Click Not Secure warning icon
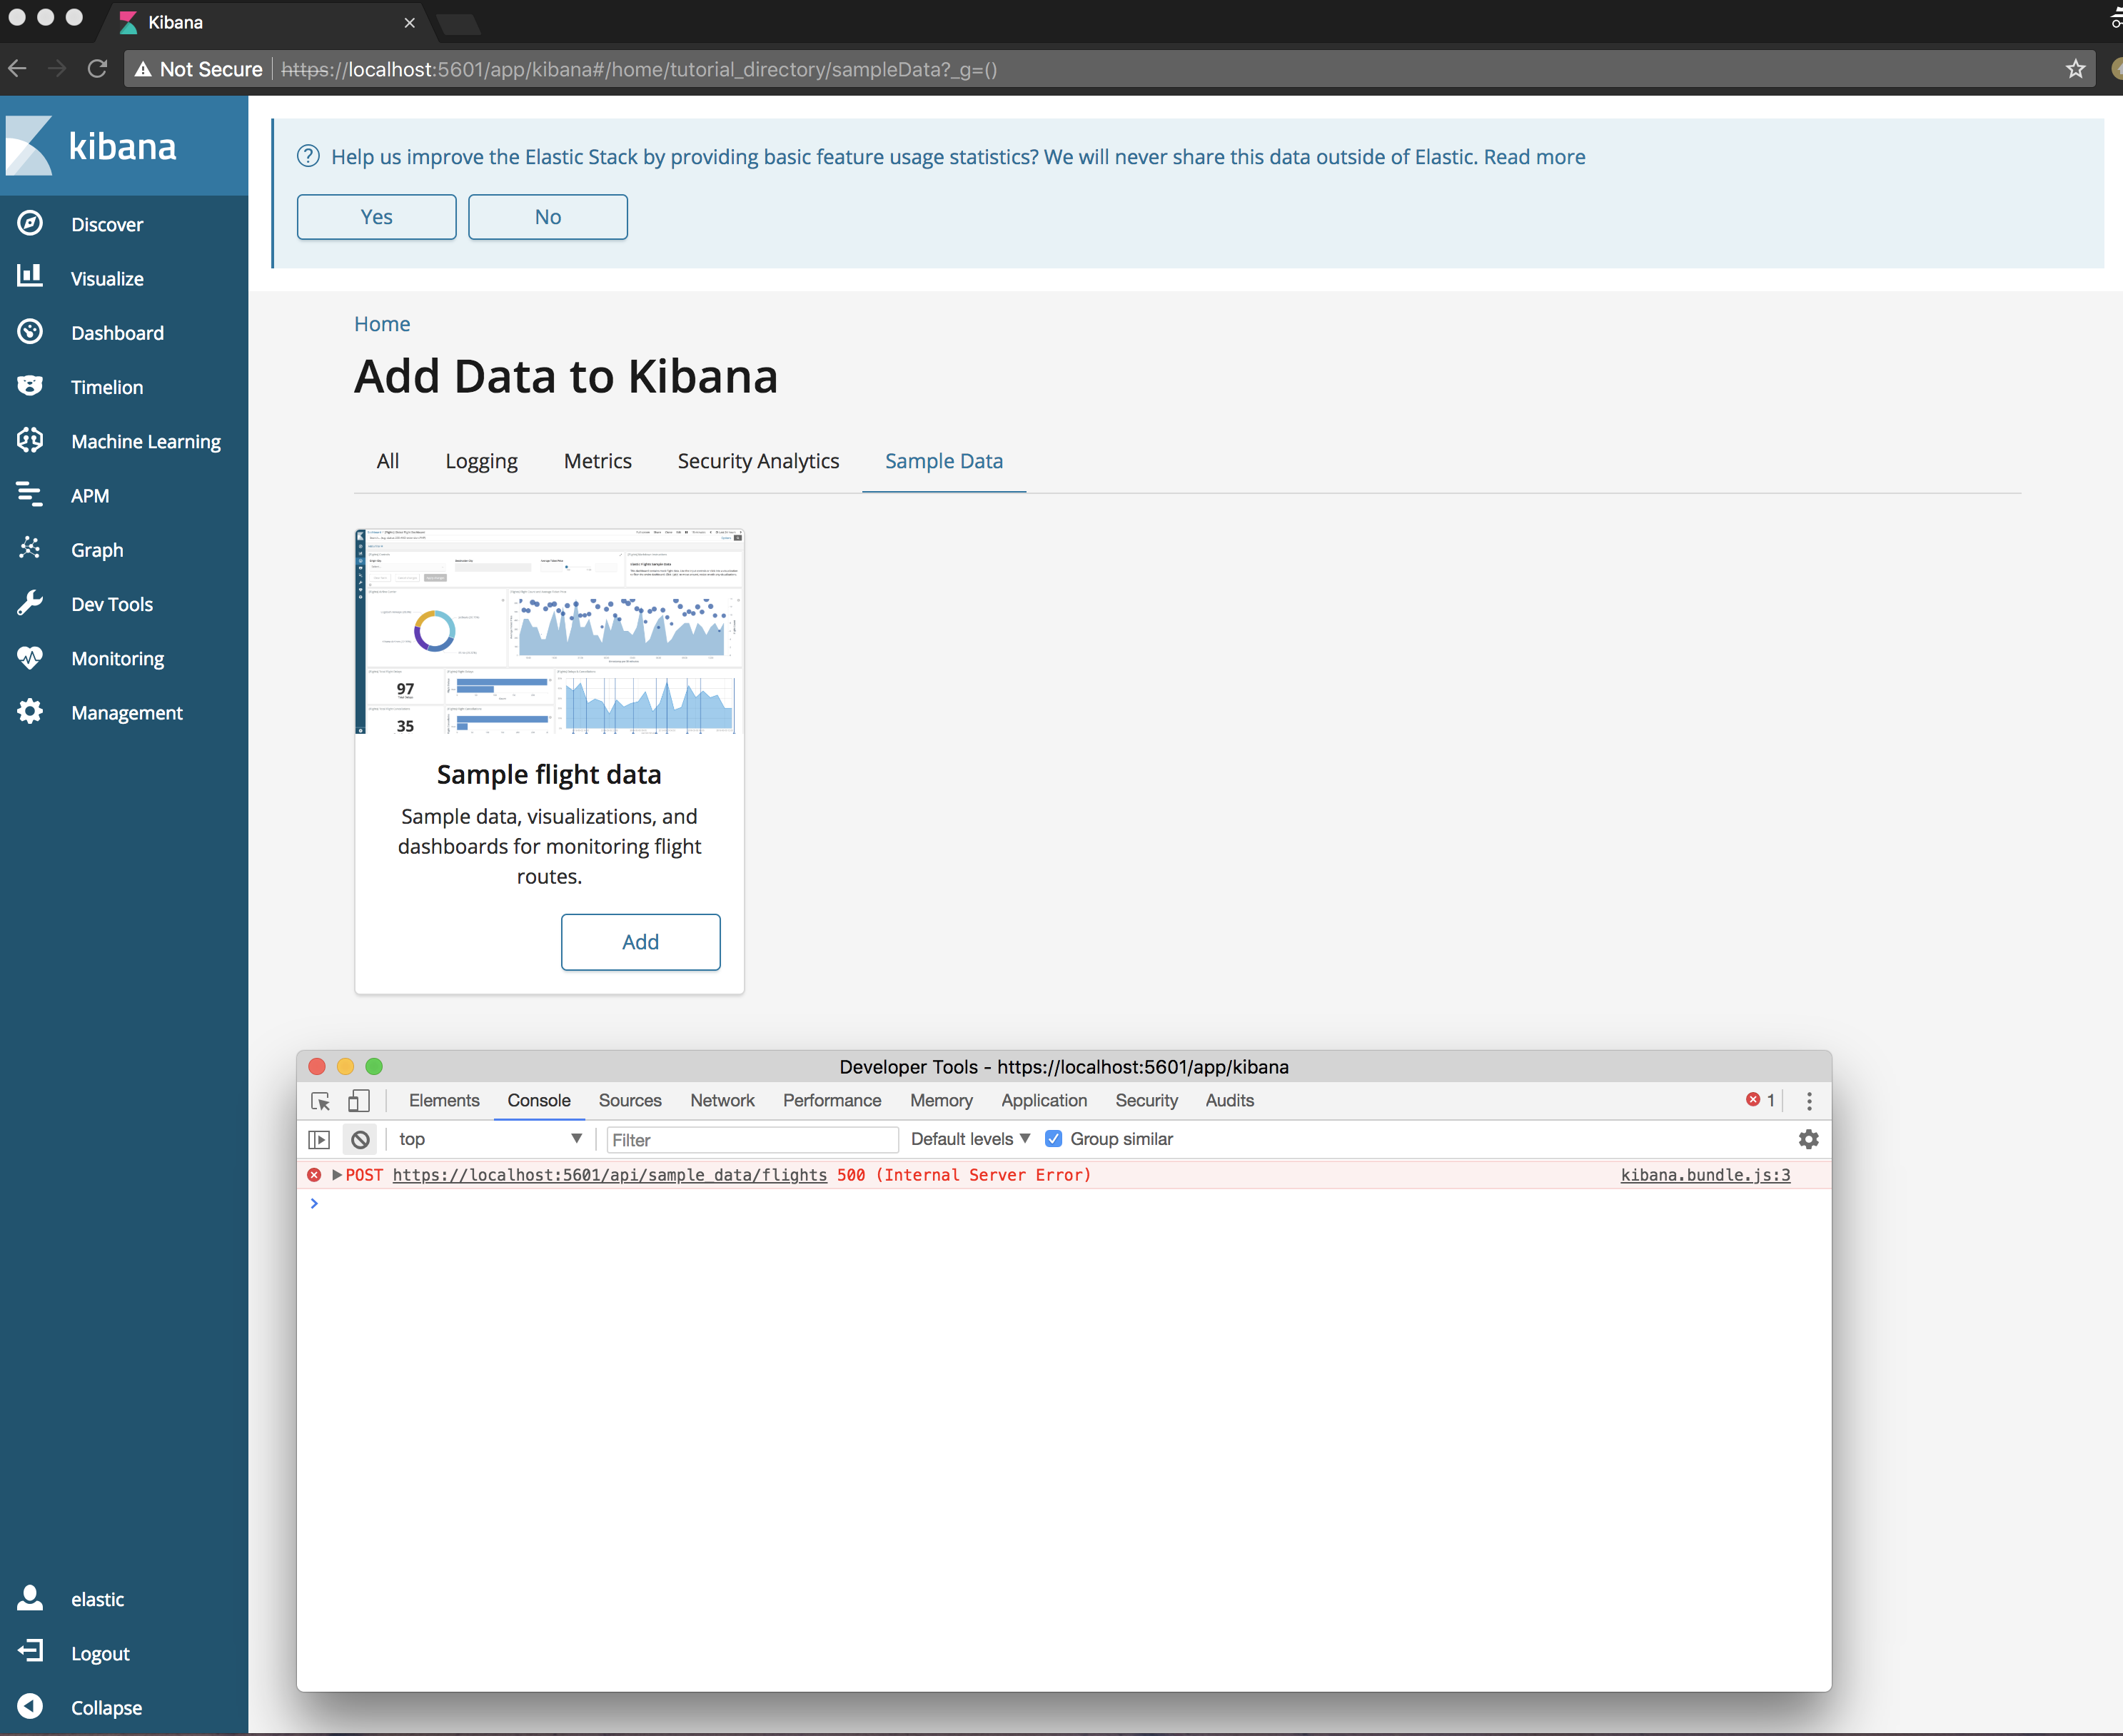 point(143,69)
